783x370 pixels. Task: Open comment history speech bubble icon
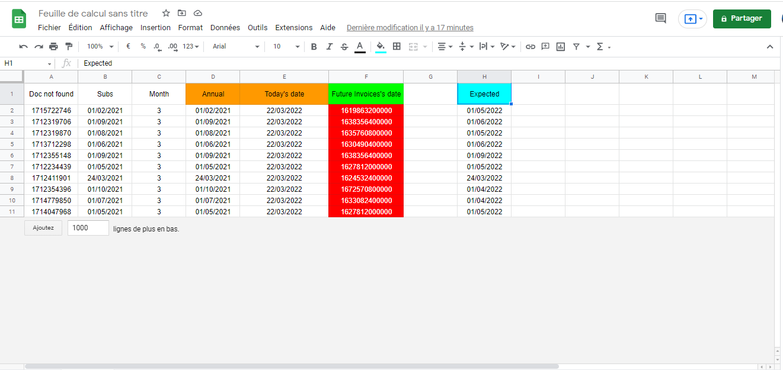[660, 18]
